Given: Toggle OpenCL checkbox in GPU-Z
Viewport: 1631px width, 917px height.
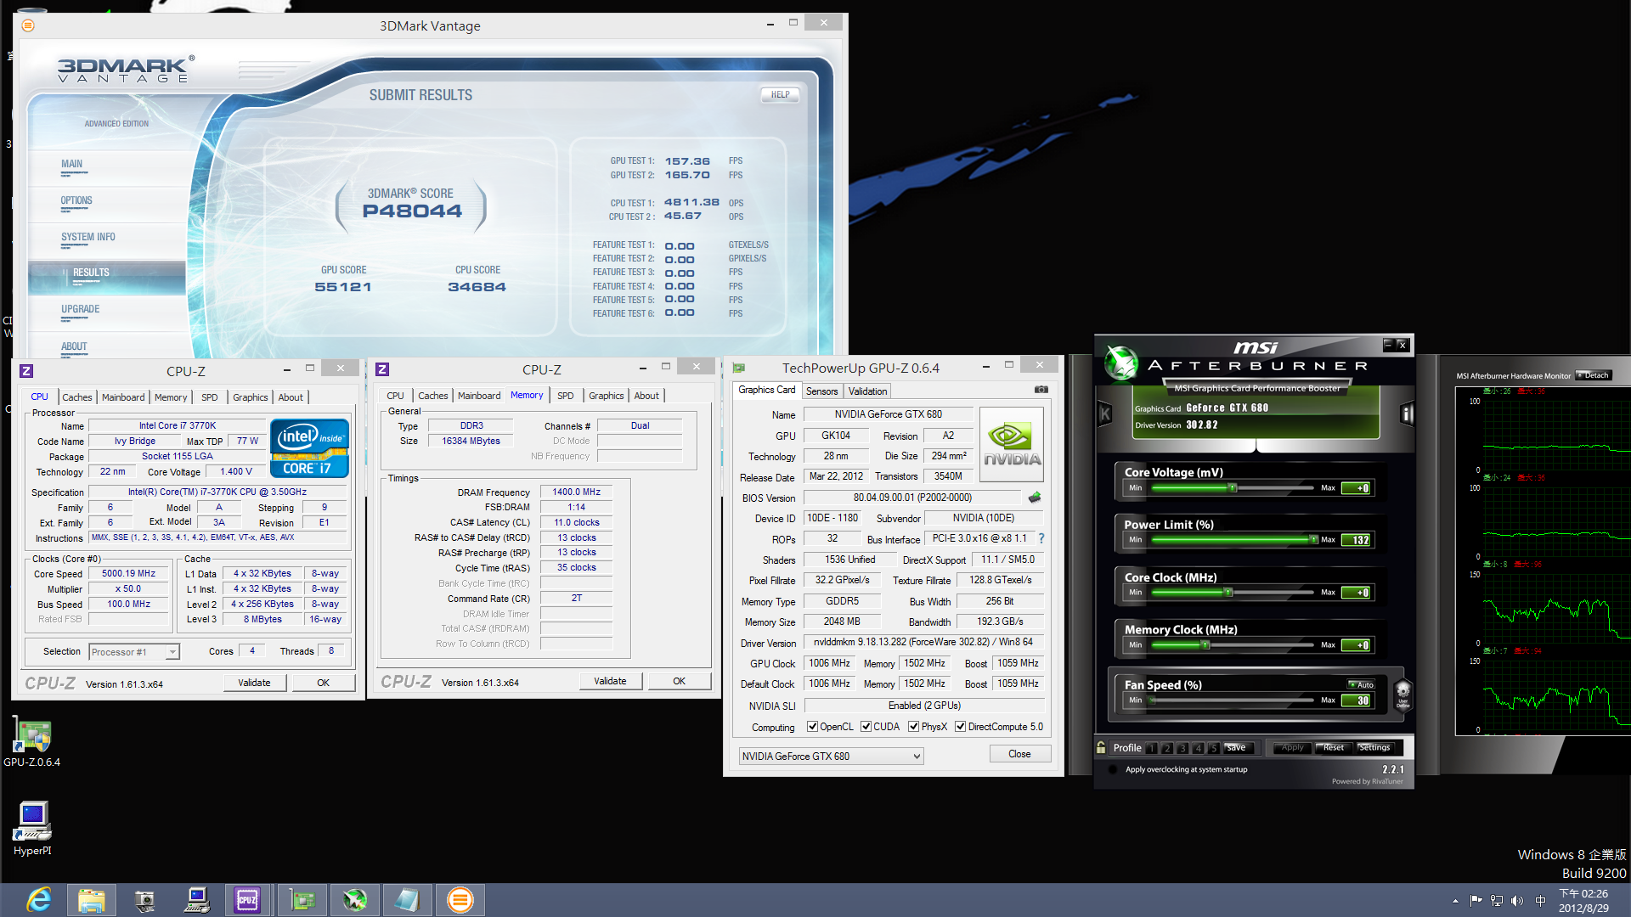Looking at the screenshot, I should pos(812,727).
